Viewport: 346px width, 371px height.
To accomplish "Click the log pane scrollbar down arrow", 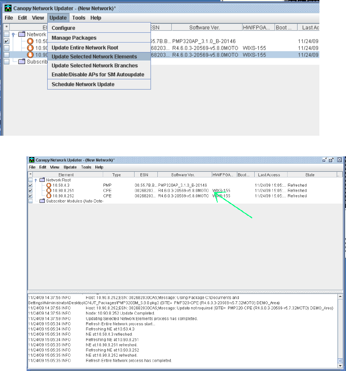I will [x=340, y=365].
